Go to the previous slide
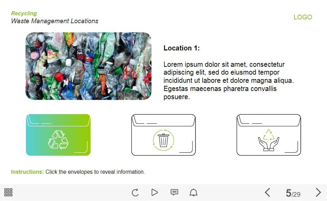 pos(267,192)
